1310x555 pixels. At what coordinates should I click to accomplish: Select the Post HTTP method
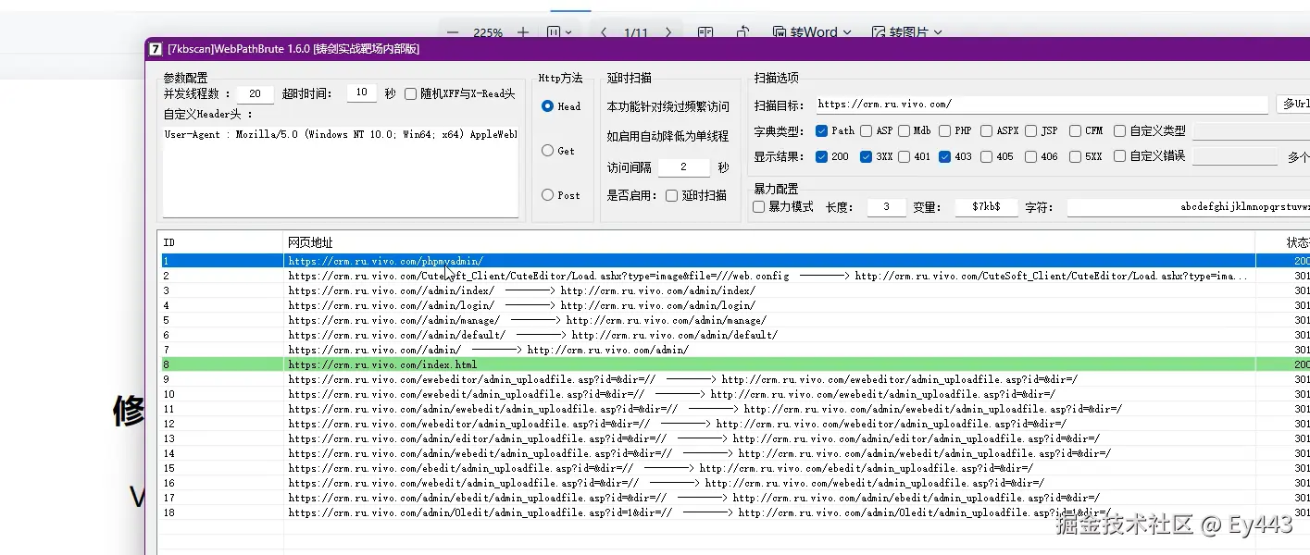pos(548,195)
